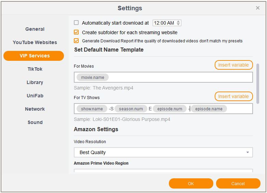The height and width of the screenshot is (193, 267).
Task: Switch to YouTube Websites settings
Action: pyautogui.click(x=35, y=42)
